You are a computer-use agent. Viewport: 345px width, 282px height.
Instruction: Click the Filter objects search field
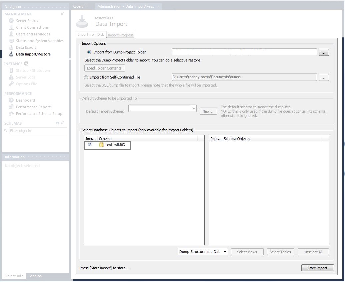[38, 131]
